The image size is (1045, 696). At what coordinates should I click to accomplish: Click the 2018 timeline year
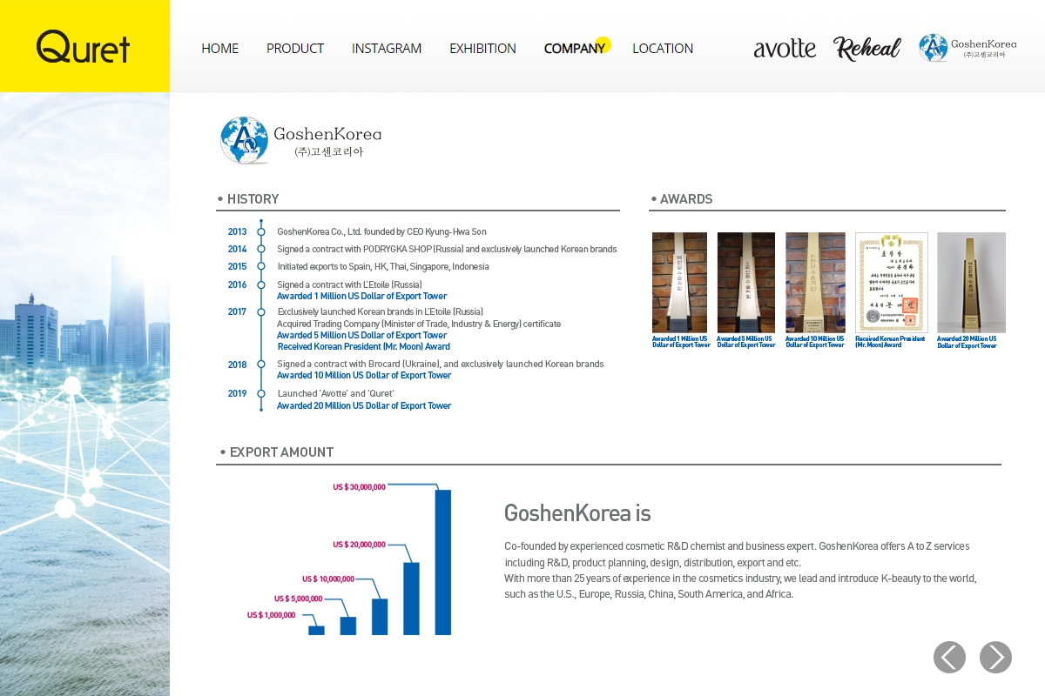click(x=238, y=365)
